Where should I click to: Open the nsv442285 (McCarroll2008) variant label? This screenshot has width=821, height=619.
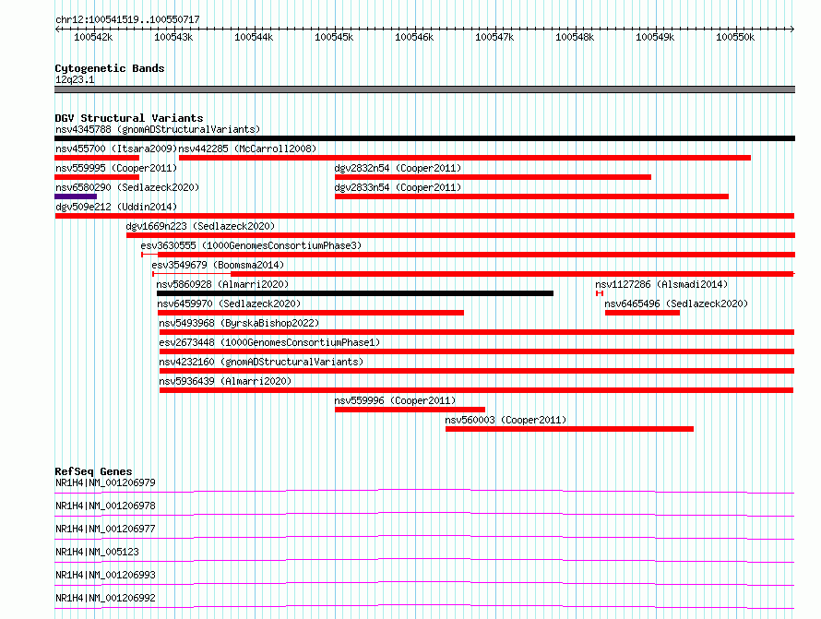tap(247, 149)
